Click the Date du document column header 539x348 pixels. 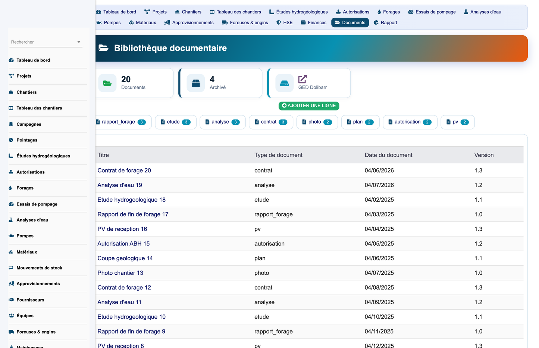click(x=388, y=155)
